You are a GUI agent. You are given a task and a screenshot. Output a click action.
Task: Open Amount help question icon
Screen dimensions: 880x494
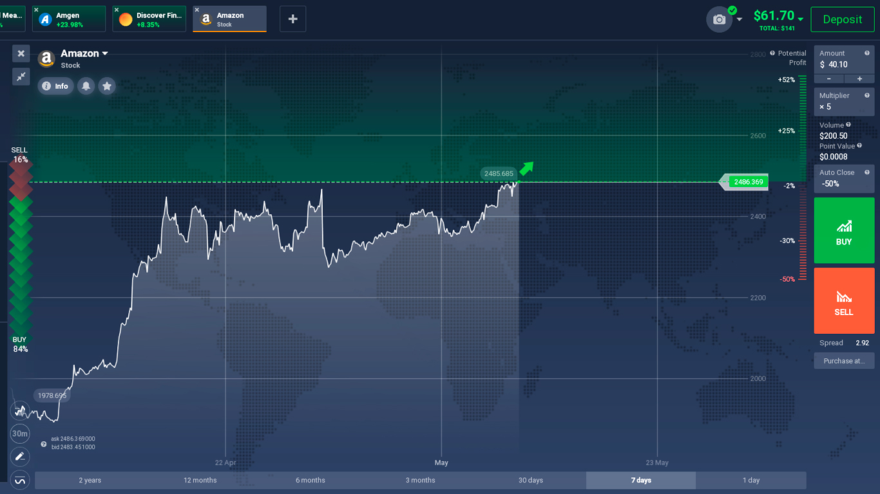pos(867,53)
